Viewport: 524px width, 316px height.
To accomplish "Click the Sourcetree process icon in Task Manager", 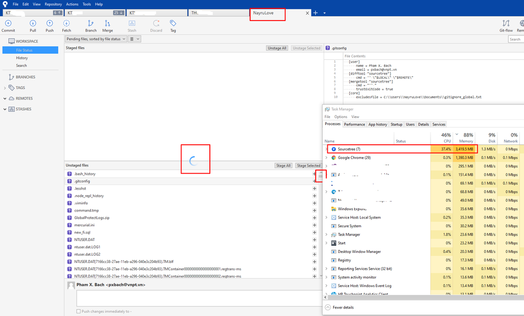I will 334,149.
